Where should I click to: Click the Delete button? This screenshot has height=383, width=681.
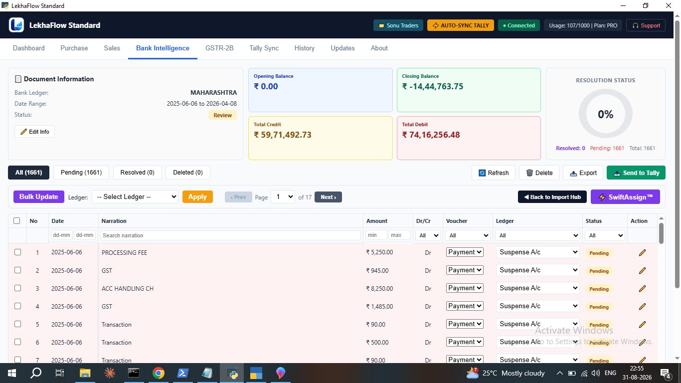click(x=539, y=173)
